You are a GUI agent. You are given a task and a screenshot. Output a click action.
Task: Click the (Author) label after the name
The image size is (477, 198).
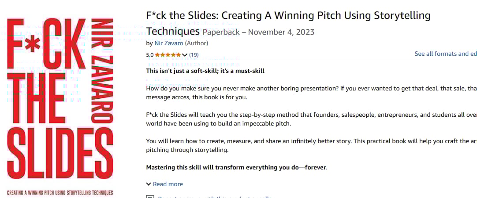(x=196, y=43)
